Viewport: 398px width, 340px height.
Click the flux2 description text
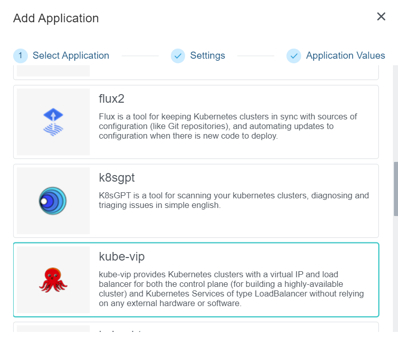pyautogui.click(x=229, y=126)
